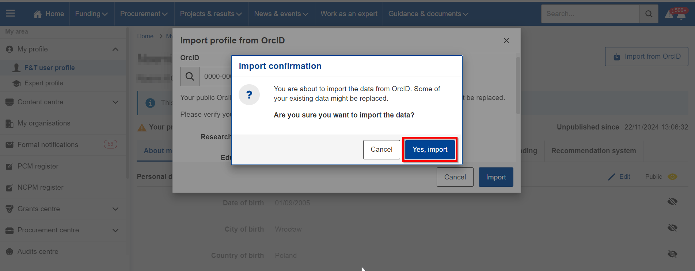Click the Home house icon

coord(37,14)
